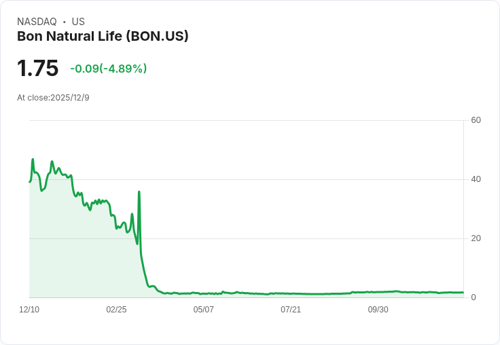Select the 09/30 date on x-axis

click(x=378, y=310)
